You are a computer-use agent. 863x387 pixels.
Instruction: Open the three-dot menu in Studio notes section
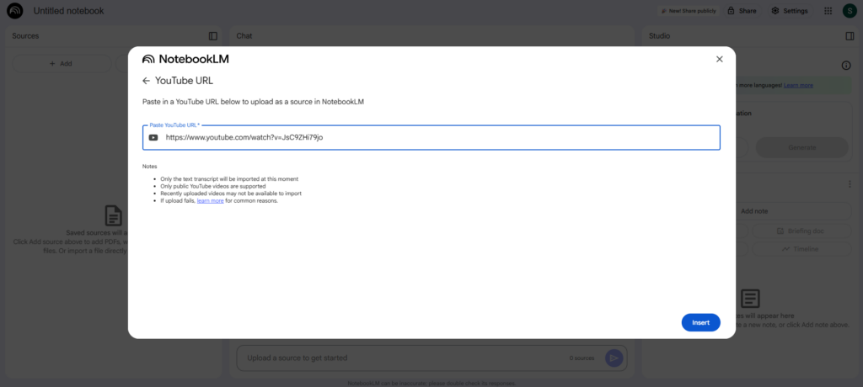coord(850,184)
